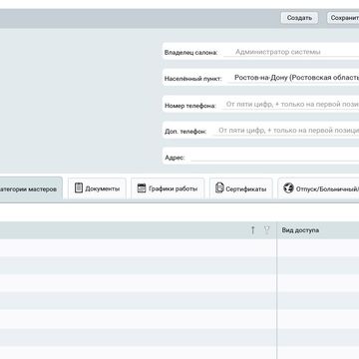This screenshot has width=359, height=359.
Task: Sort the column with the up-arrow icon
Action: [x=252, y=230]
